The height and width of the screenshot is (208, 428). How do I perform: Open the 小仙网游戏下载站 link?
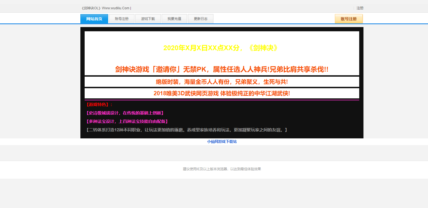pyautogui.click(x=222, y=141)
